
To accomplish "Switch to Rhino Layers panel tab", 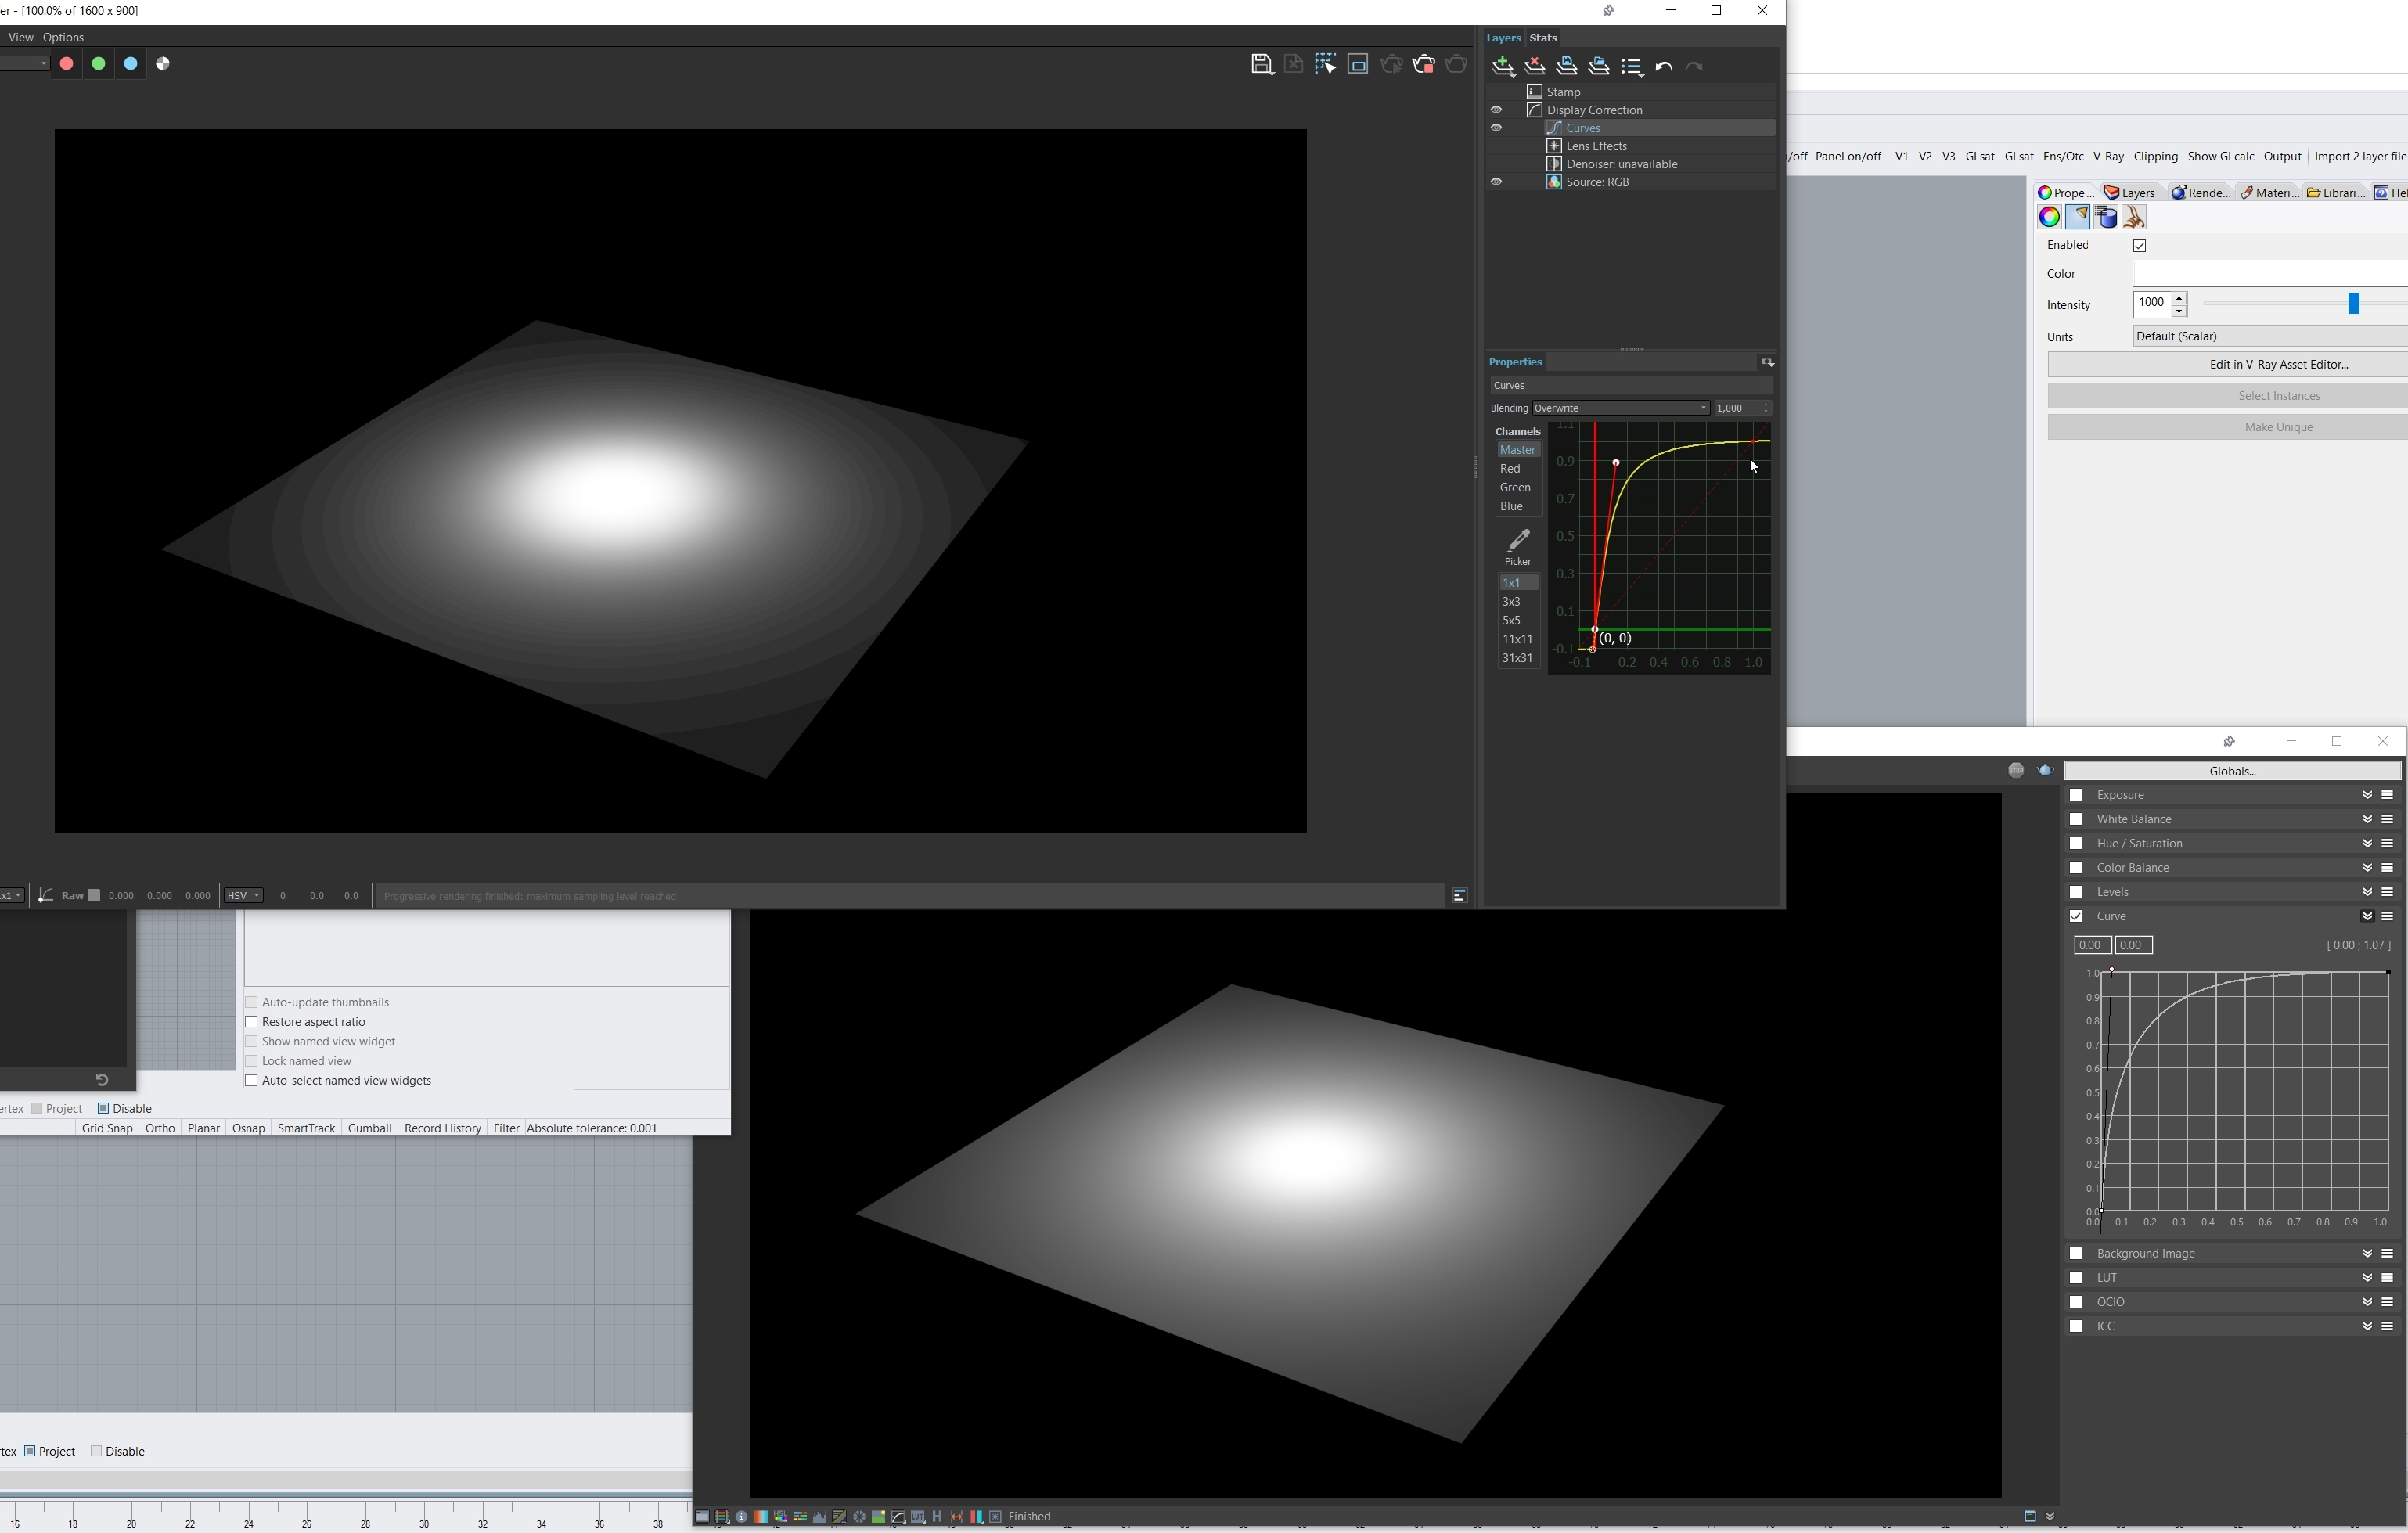I will click(x=2130, y=193).
